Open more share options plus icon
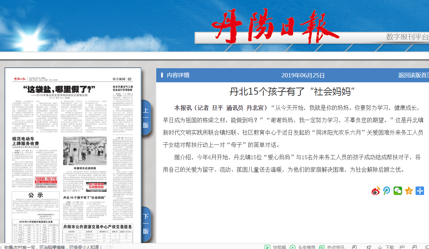429x249 pixels. point(420,191)
